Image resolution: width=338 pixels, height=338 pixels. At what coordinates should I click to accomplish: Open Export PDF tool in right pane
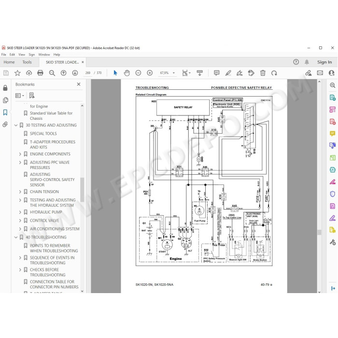click(333, 98)
